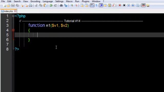Stop macro recording with black square icon

pos(124,5)
